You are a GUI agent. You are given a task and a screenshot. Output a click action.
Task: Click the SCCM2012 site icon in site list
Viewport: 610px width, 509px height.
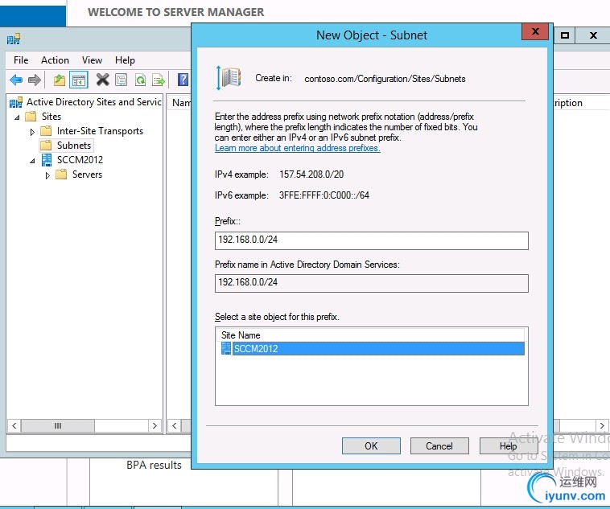pos(226,348)
